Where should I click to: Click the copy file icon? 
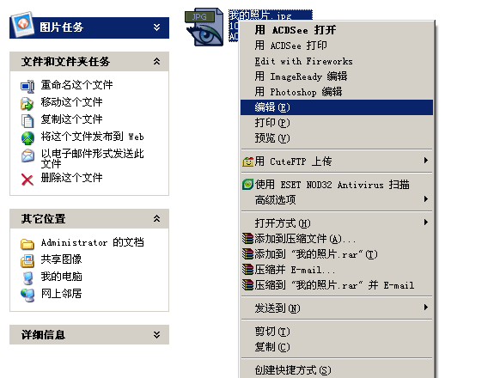[27, 121]
